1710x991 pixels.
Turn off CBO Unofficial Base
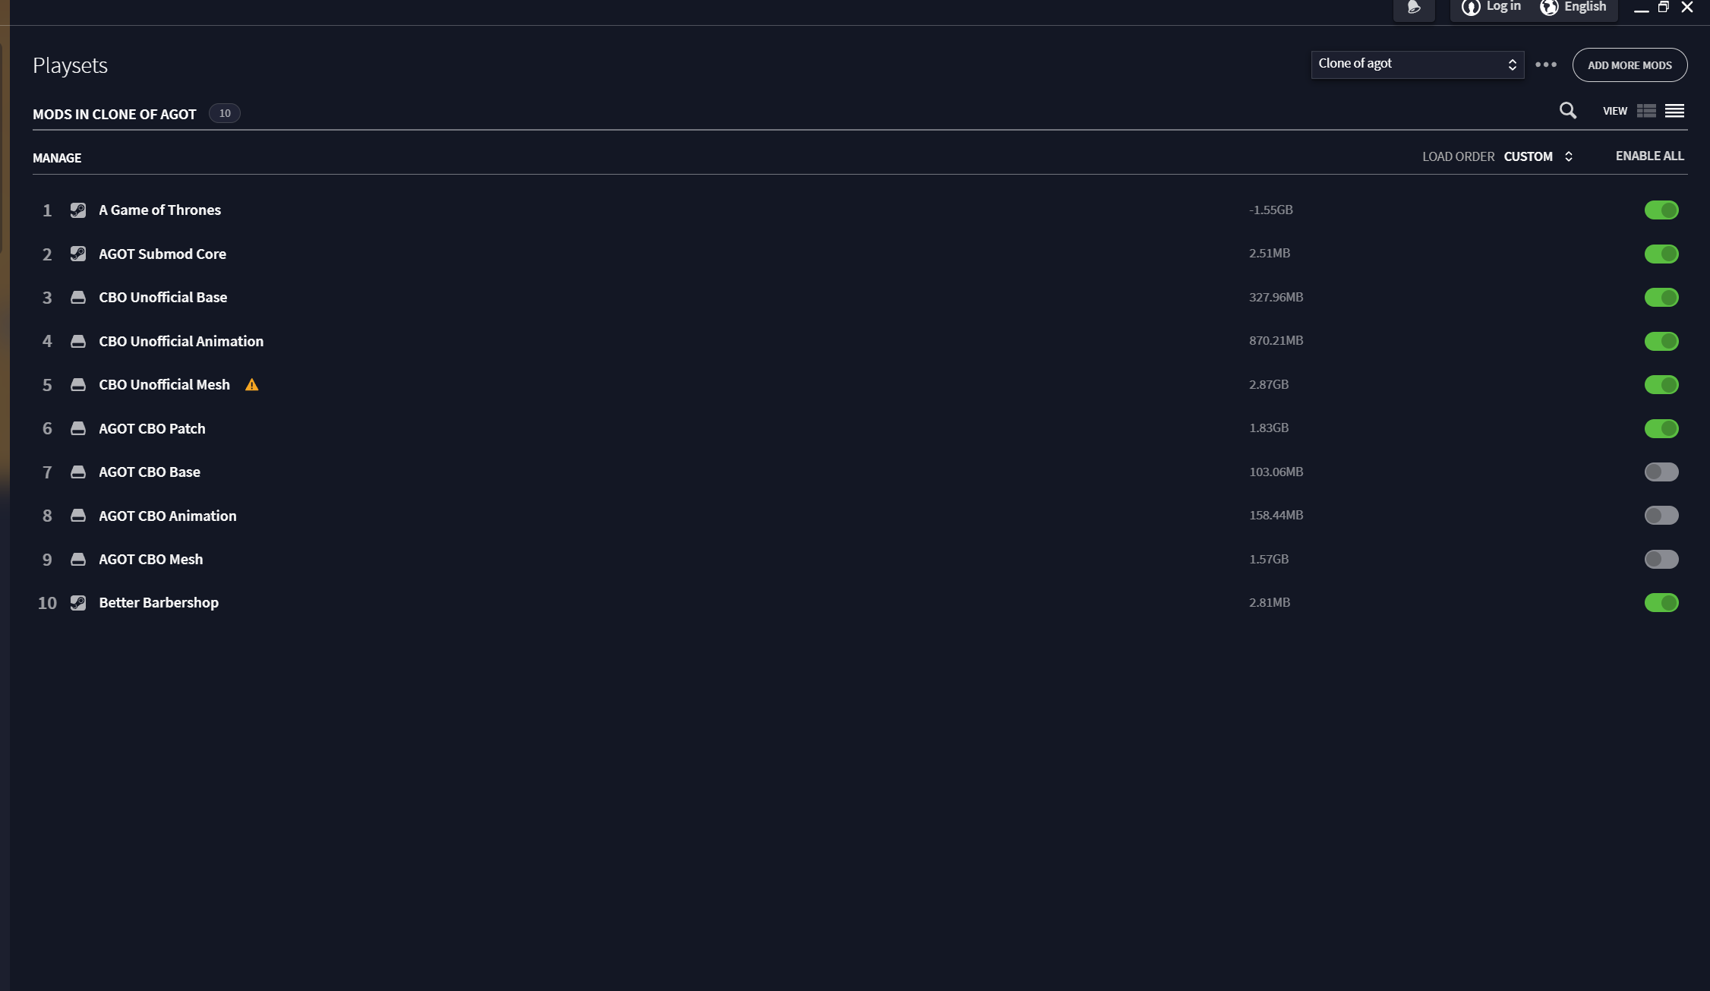(1661, 298)
